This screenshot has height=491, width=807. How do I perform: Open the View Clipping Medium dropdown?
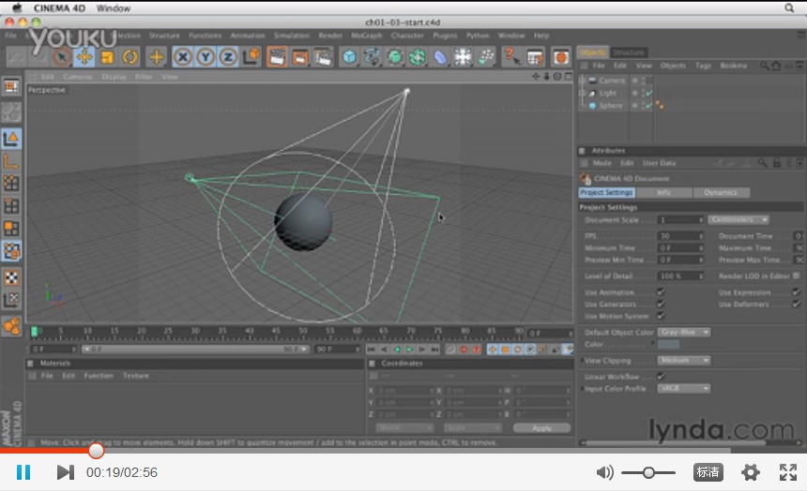click(683, 361)
